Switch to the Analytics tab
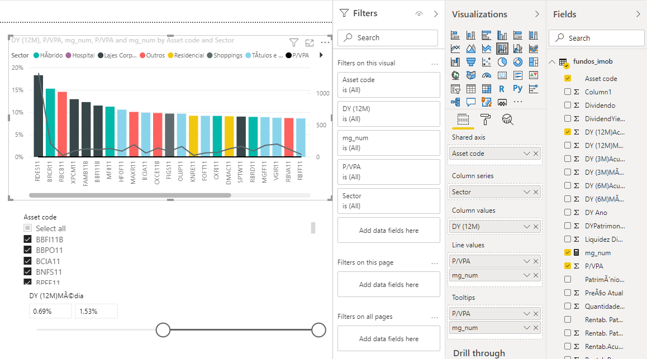The width and height of the screenshot is (647, 359). pos(507,119)
